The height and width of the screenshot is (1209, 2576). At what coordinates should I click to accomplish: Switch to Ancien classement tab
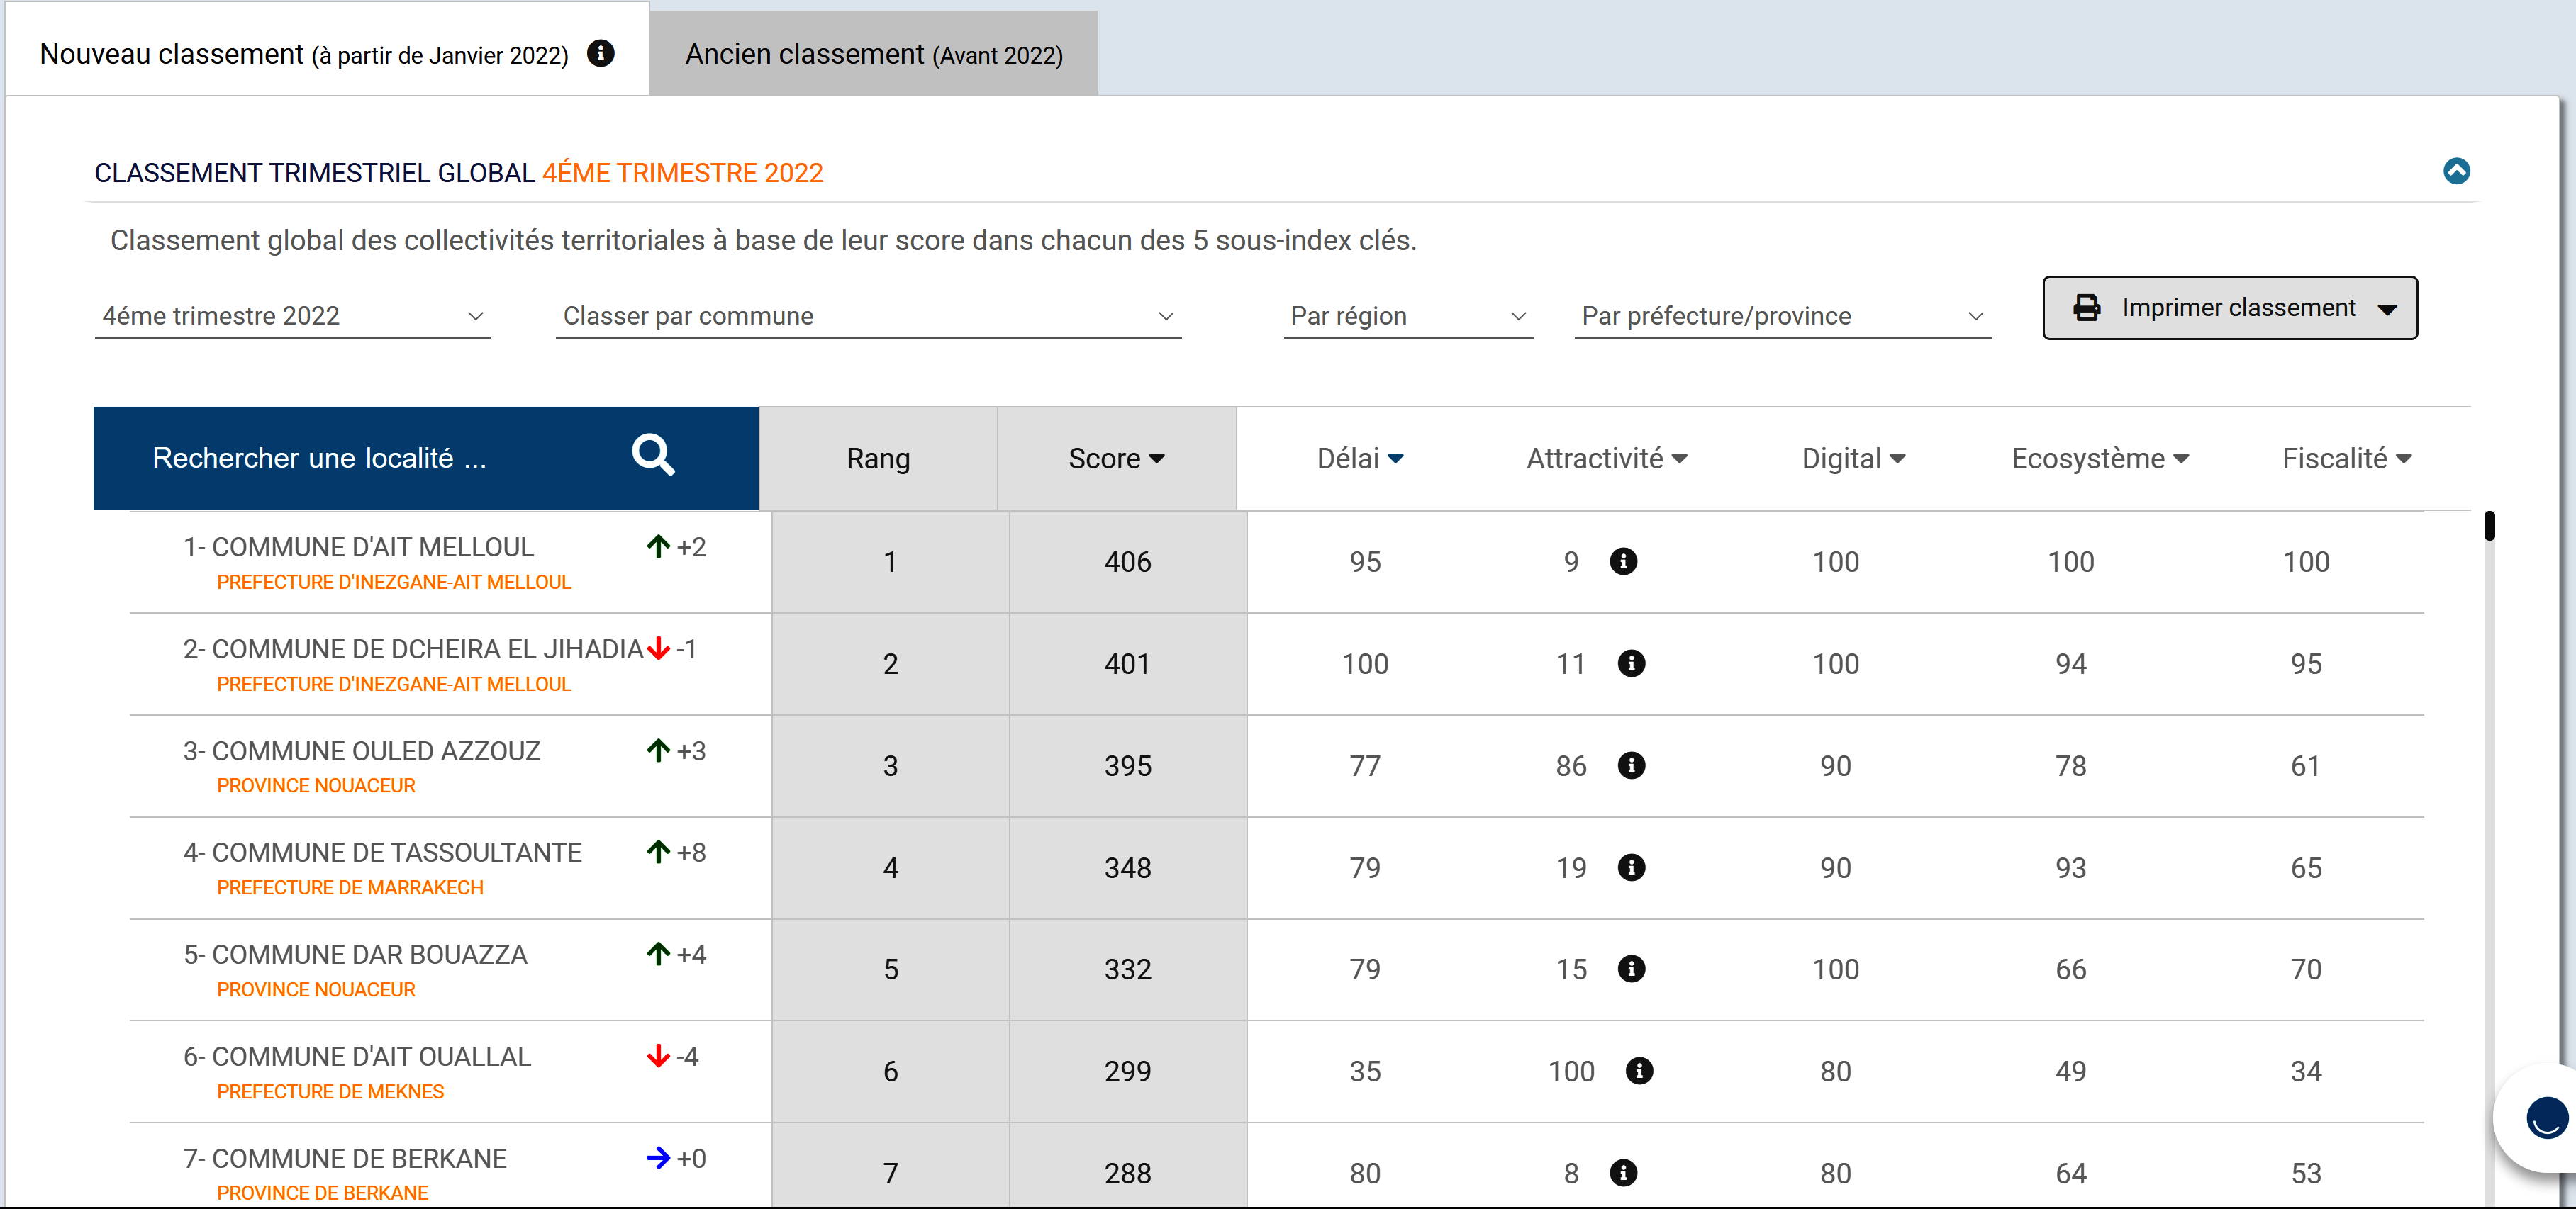[x=873, y=54]
